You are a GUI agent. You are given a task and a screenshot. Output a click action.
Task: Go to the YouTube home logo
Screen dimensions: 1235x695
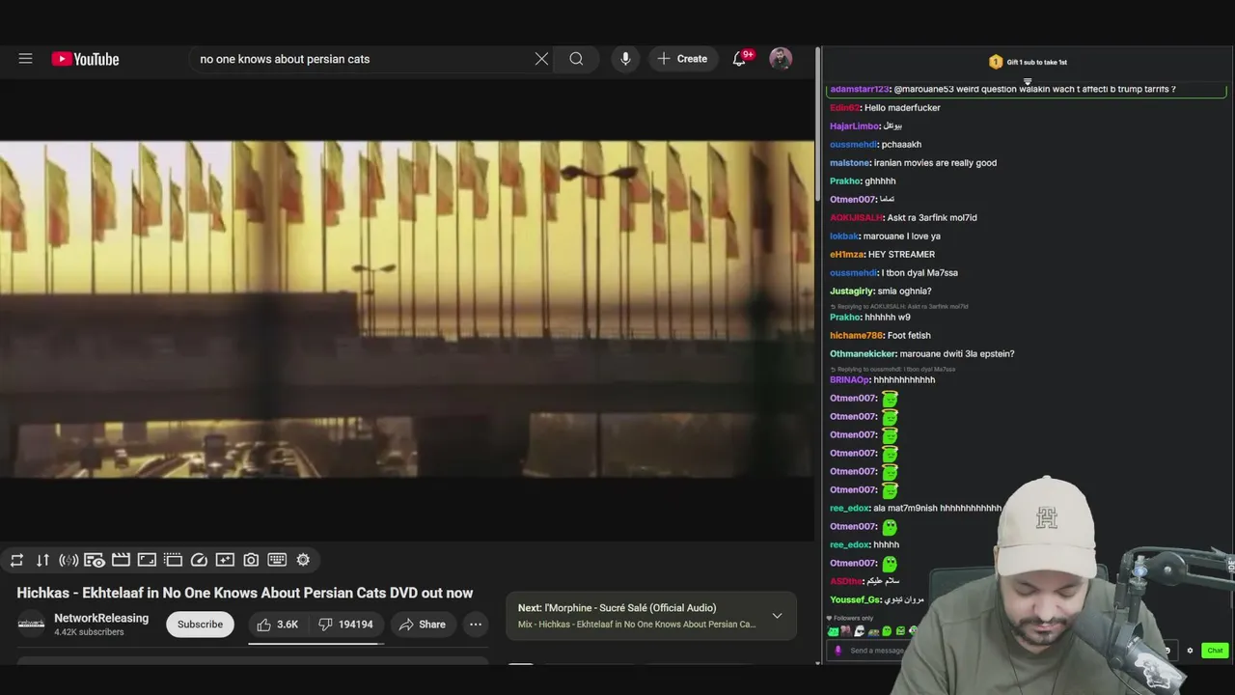pos(86,59)
